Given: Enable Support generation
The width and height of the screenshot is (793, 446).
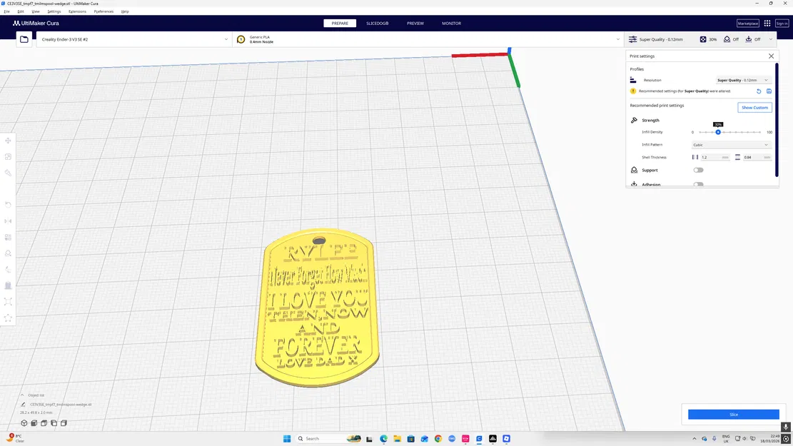Looking at the screenshot, I should [x=698, y=170].
